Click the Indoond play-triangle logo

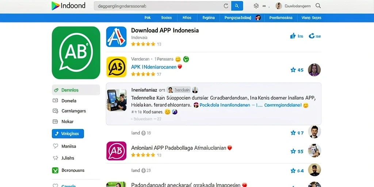56,6
